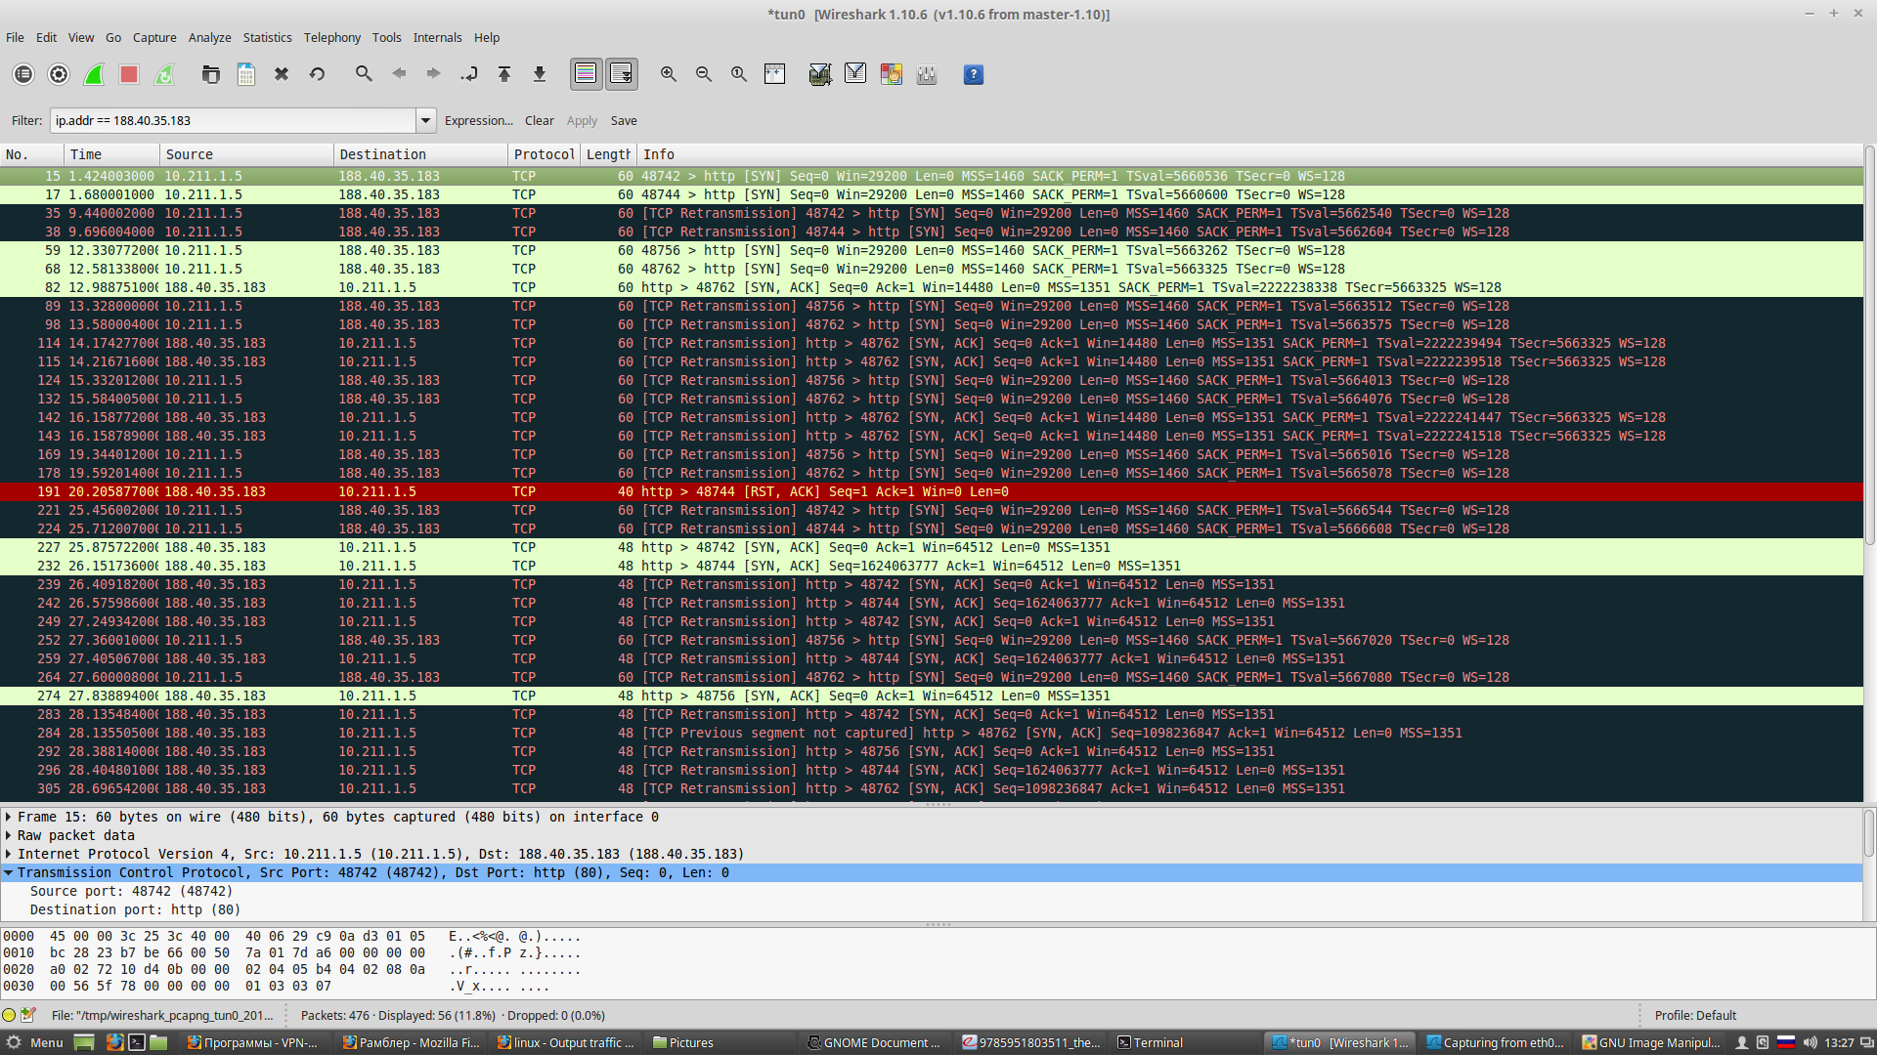Open capture options gear icon

59,74
